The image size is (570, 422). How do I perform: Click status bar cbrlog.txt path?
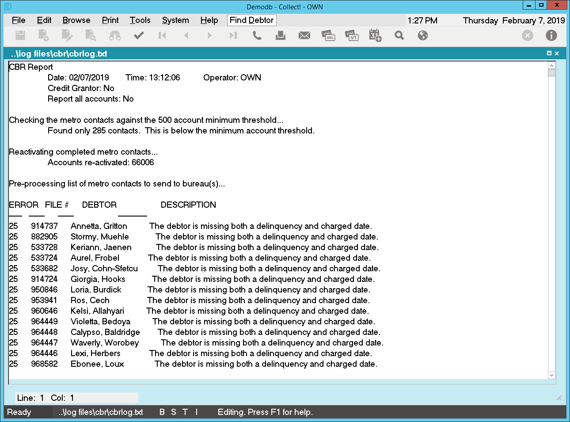(x=101, y=412)
